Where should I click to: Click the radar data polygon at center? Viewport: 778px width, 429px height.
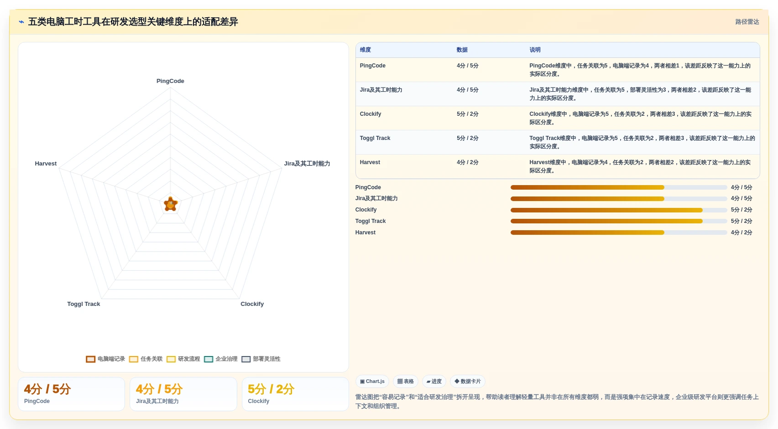pos(171,205)
